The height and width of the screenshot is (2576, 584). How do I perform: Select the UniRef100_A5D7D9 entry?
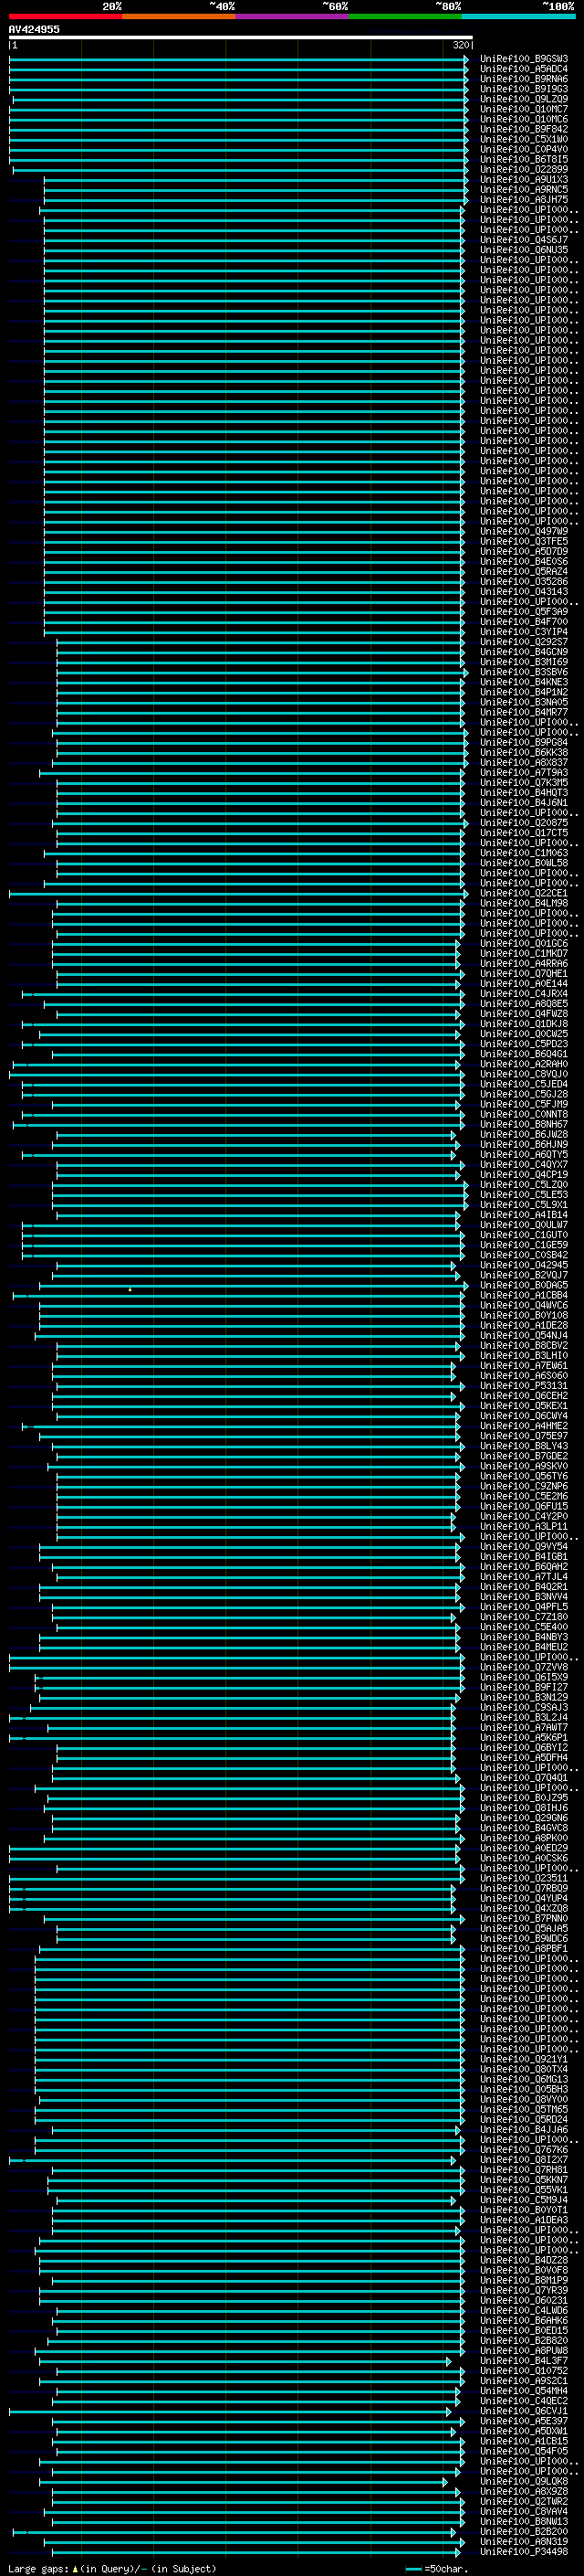pyautogui.click(x=524, y=551)
